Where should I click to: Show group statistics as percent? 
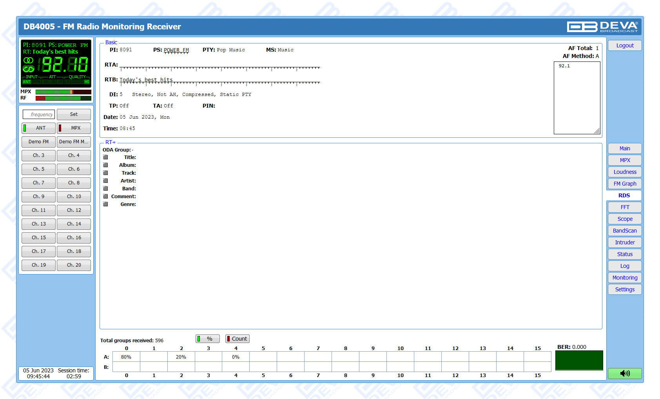click(x=207, y=339)
